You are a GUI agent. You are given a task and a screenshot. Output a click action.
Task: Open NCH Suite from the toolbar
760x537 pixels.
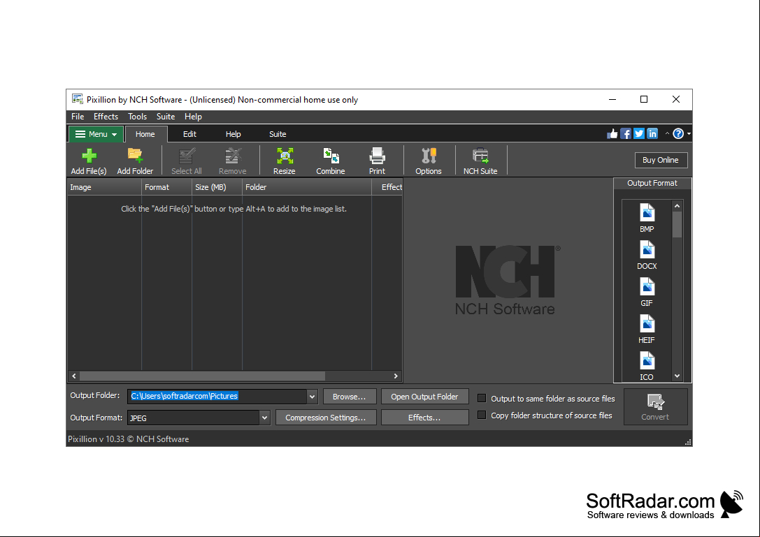click(x=480, y=161)
